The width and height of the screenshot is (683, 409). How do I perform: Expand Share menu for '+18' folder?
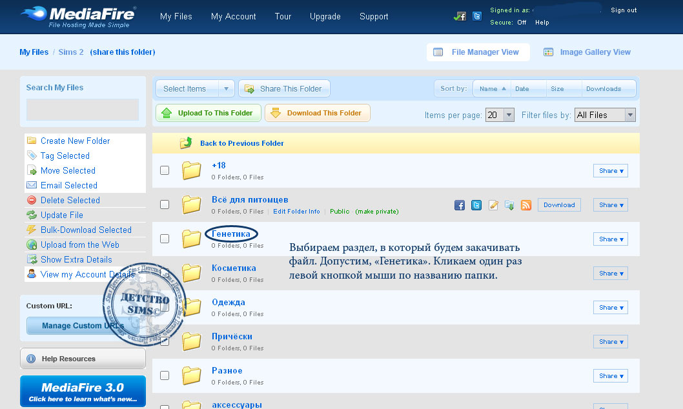[611, 170]
